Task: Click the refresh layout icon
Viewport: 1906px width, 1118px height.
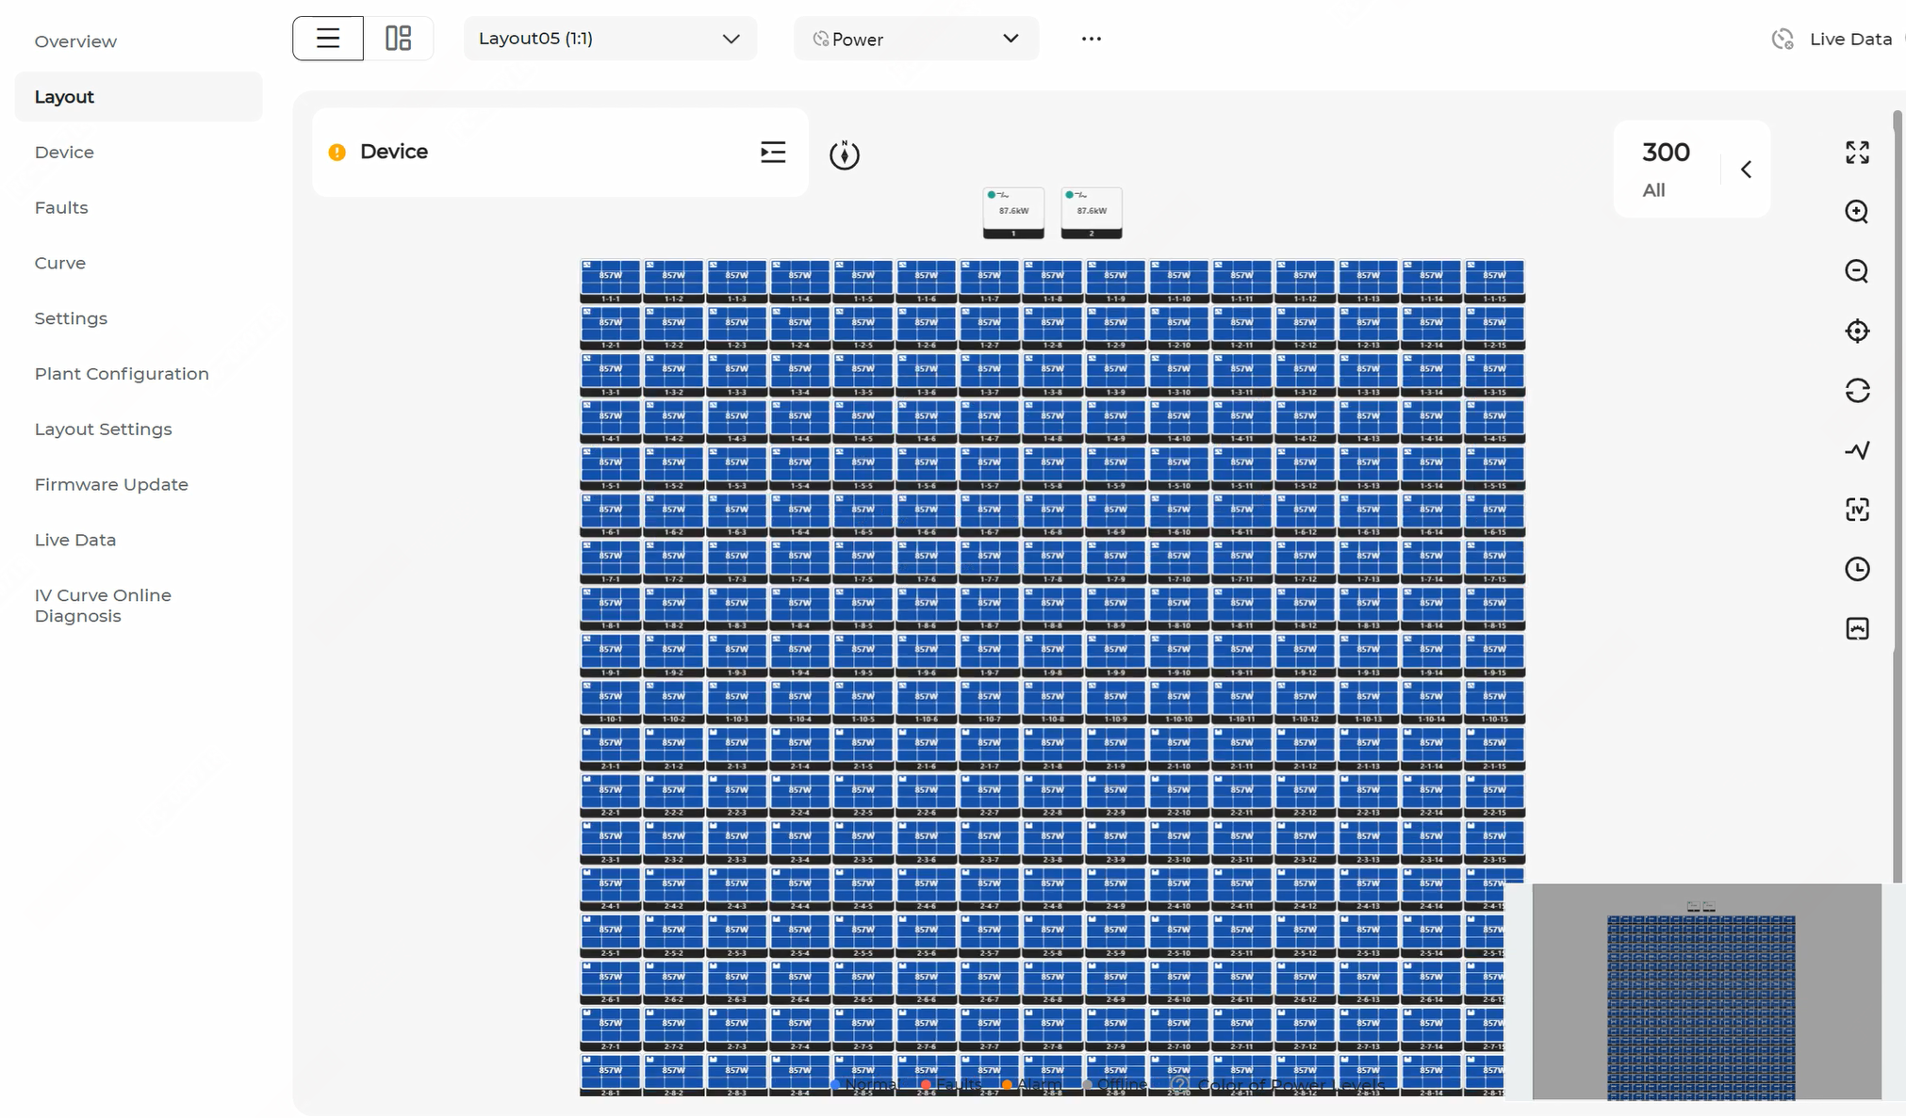Action: pos(1857,391)
